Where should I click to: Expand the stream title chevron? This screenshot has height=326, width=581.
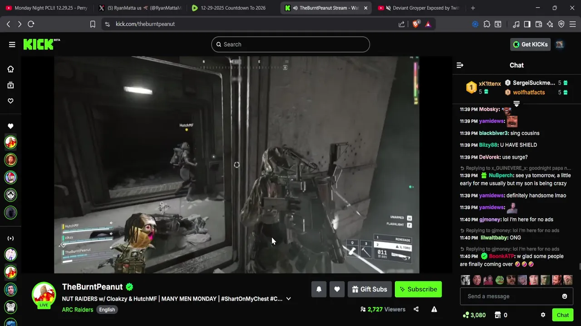[x=288, y=299]
